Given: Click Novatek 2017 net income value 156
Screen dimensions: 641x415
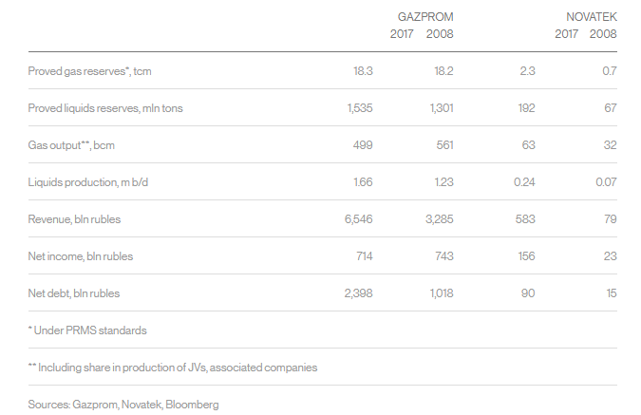Looking at the screenshot, I should (x=524, y=256).
